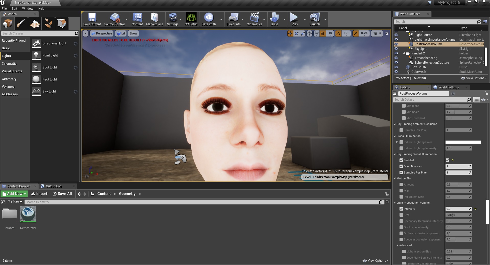The image size is (490, 265).
Task: Click the Import button in Content Browser
Action: click(39, 194)
